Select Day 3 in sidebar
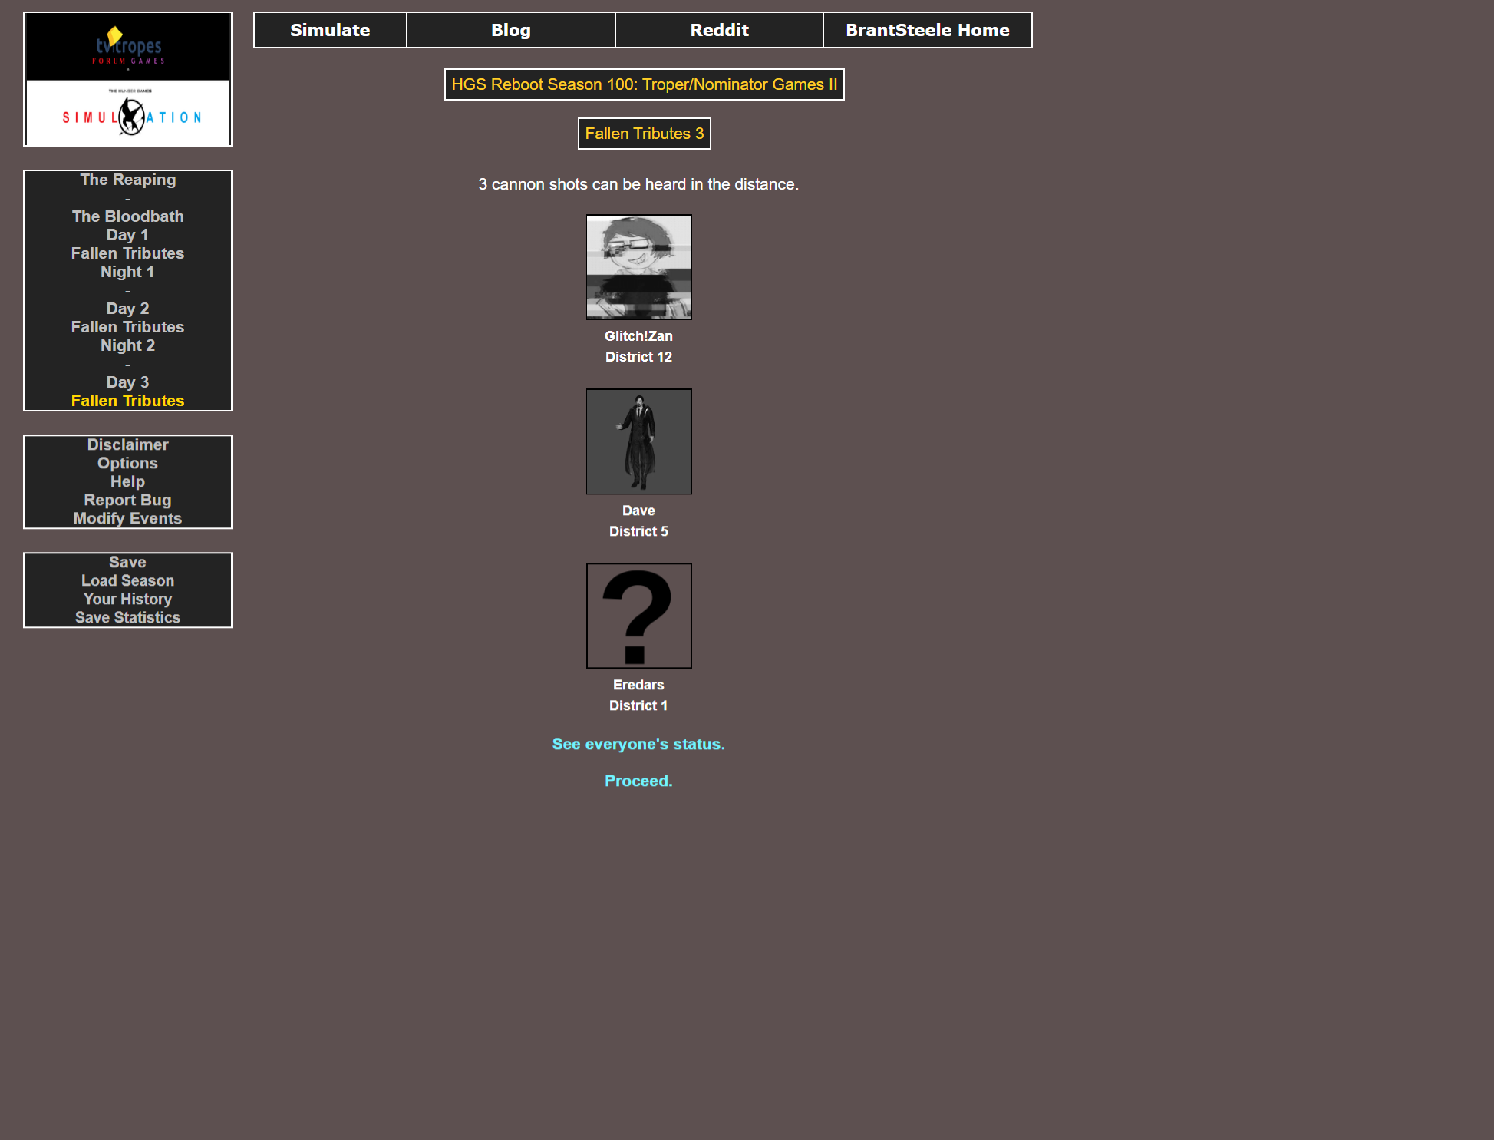Image resolution: width=1494 pixels, height=1140 pixels. pos(127,382)
